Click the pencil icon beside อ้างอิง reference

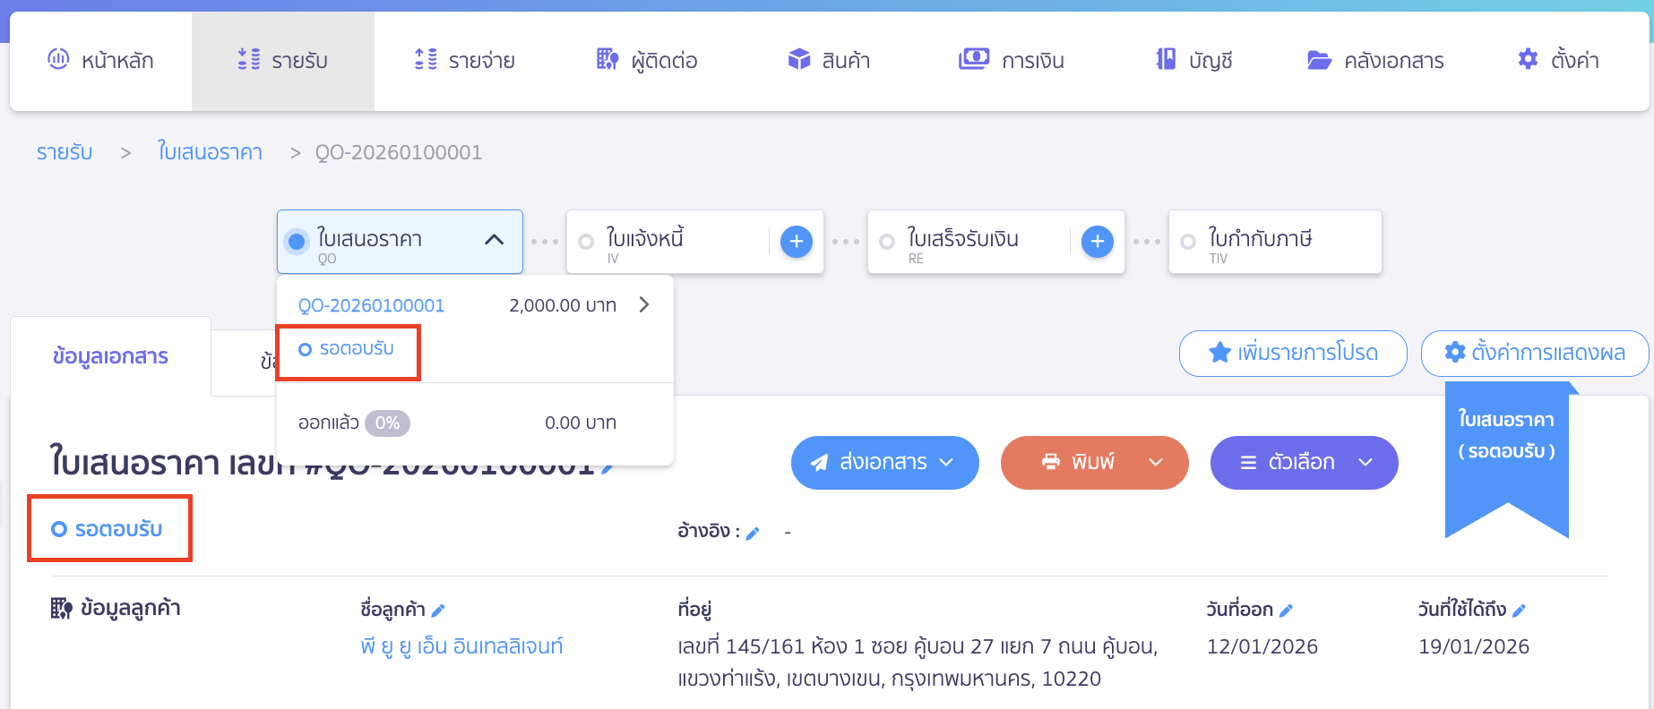pos(753,532)
